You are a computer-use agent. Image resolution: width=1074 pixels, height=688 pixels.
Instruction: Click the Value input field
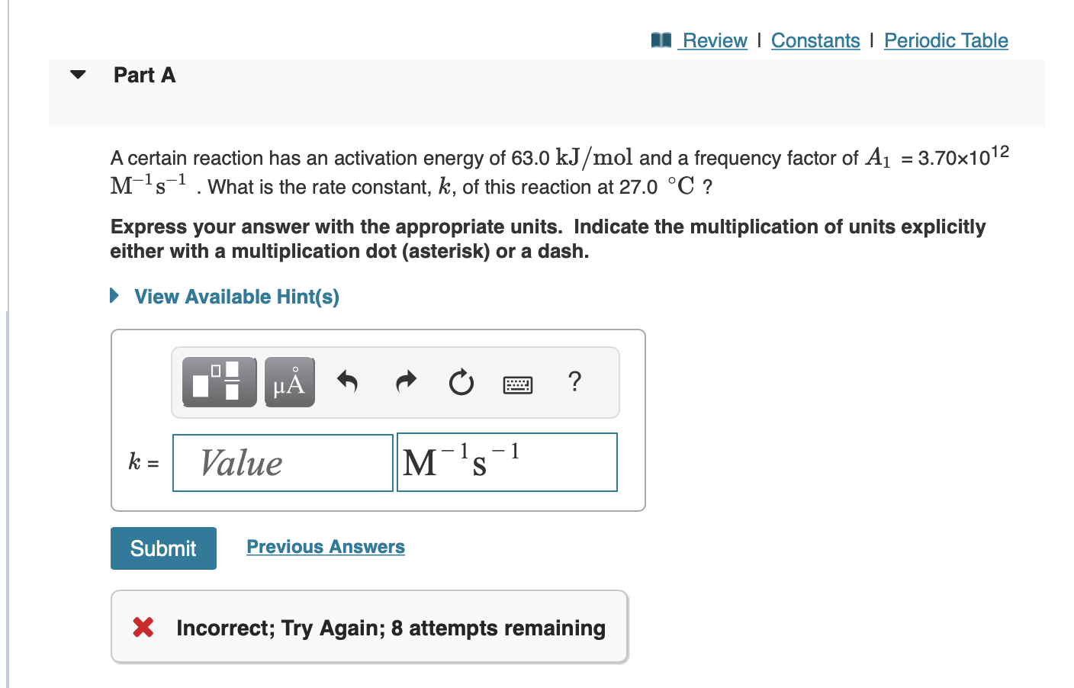(x=282, y=462)
